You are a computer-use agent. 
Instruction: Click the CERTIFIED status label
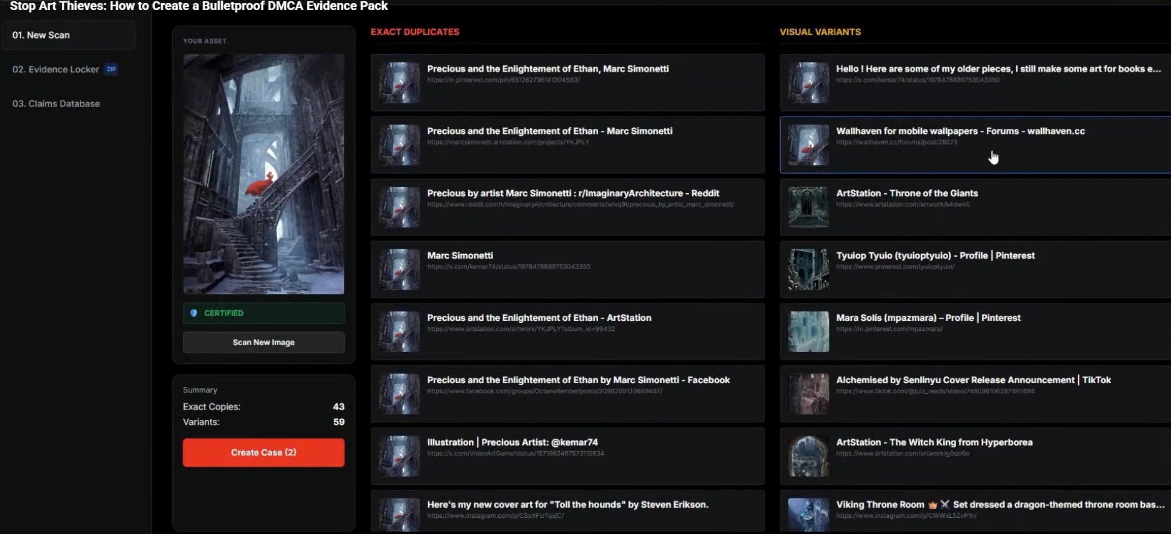click(223, 313)
